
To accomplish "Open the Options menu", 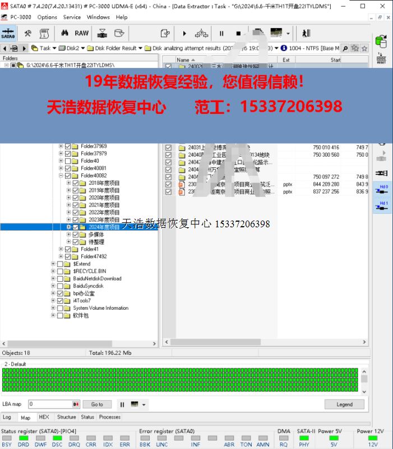I will point(47,17).
